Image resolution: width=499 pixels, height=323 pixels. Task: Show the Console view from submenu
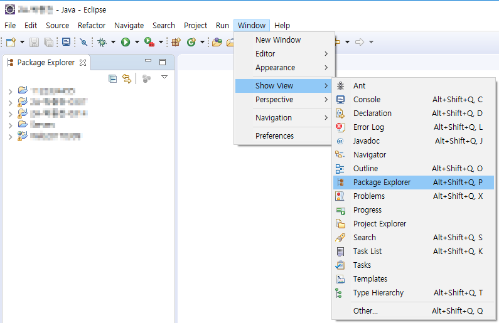tap(414, 100)
